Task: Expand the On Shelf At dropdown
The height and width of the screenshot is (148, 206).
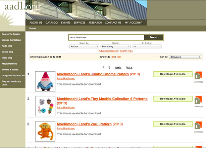Action: click(147, 46)
